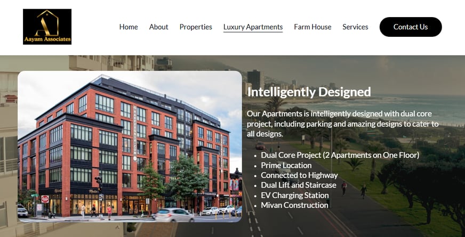This screenshot has height=237, width=465.
Task: Select Luxury Apartments in the navigation
Action: pyautogui.click(x=253, y=27)
